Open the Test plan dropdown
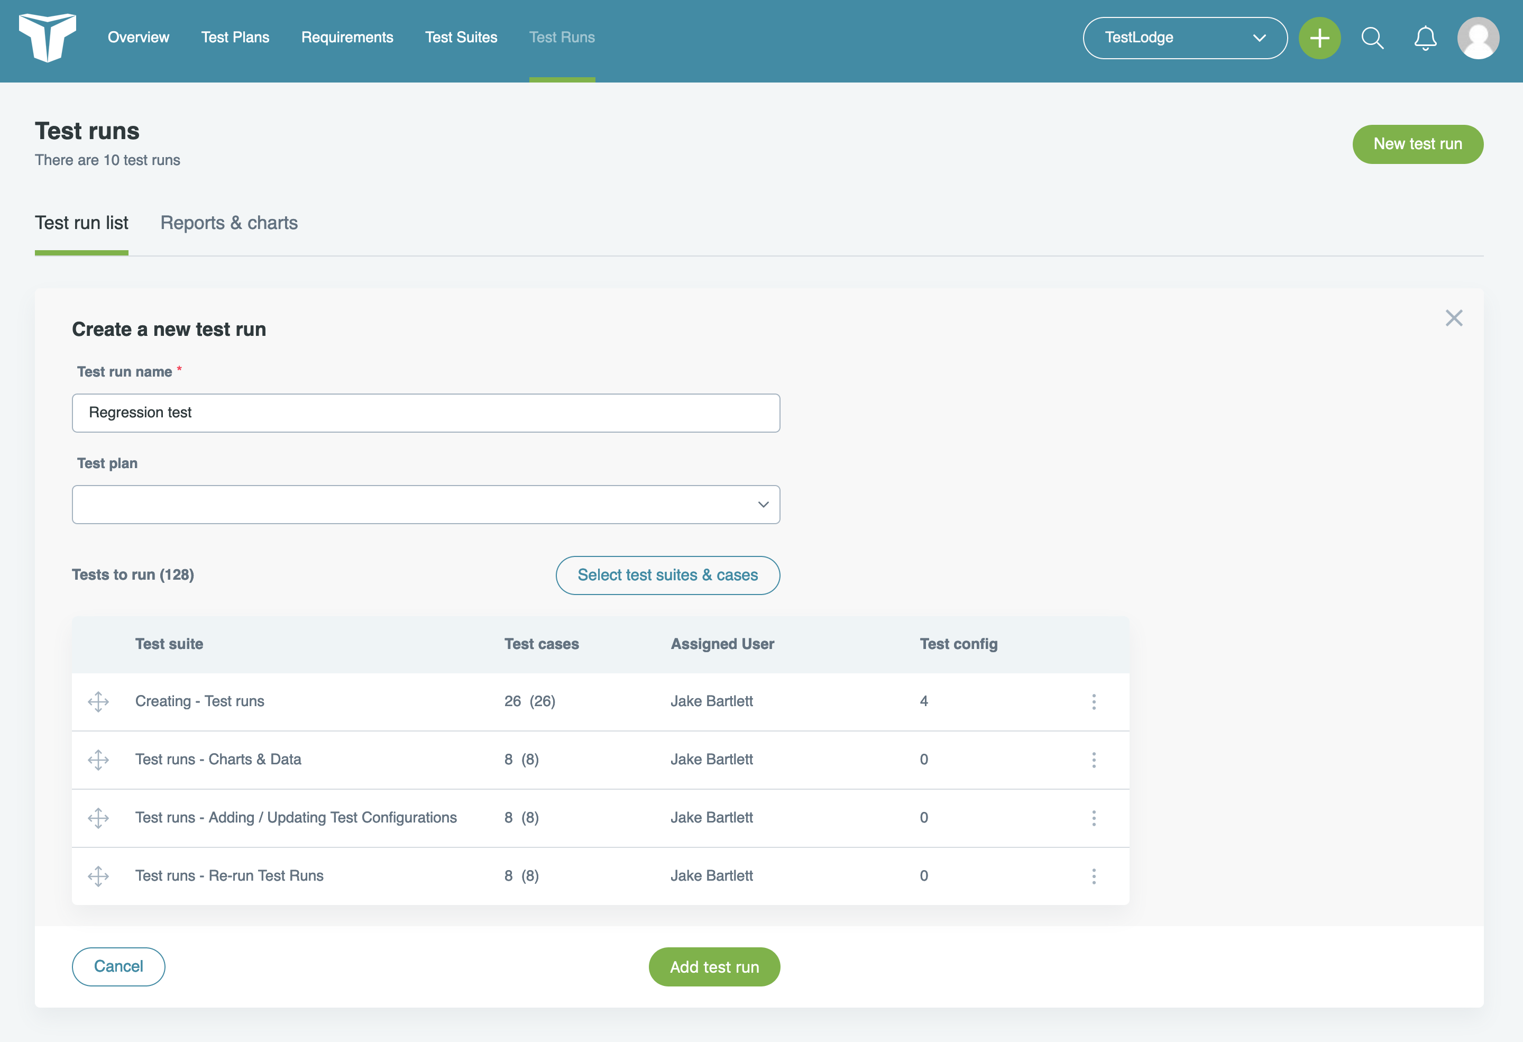 point(425,505)
